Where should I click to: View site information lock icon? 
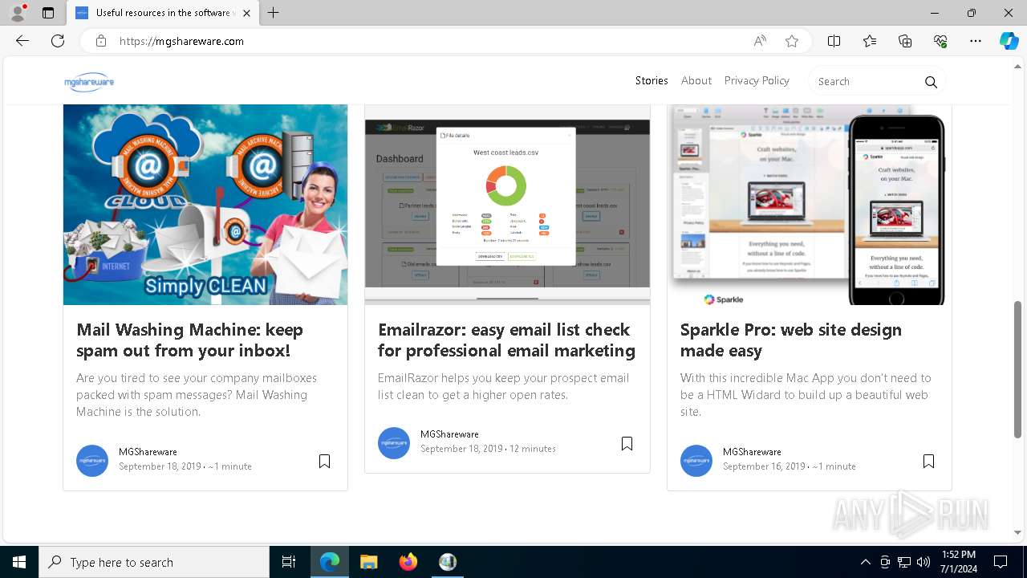coord(101,41)
